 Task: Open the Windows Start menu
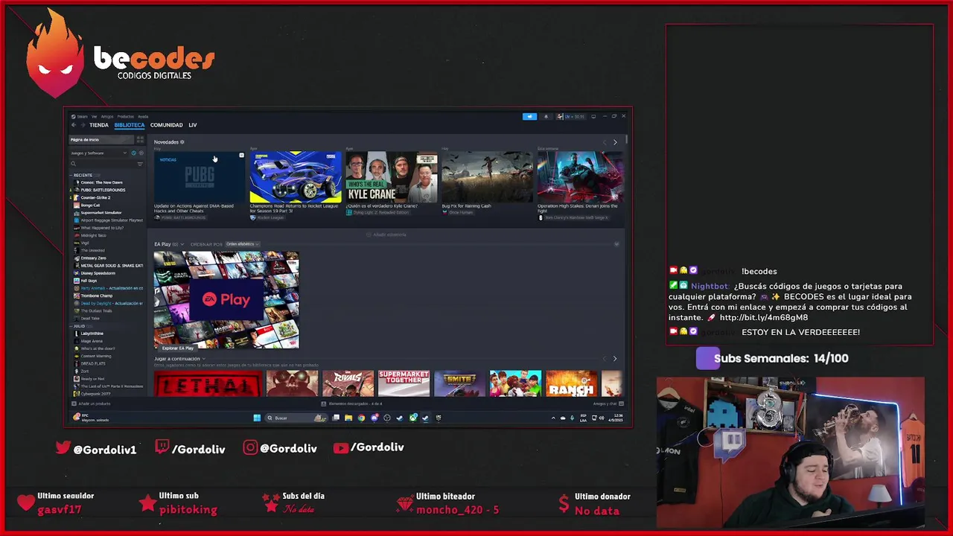point(257,418)
